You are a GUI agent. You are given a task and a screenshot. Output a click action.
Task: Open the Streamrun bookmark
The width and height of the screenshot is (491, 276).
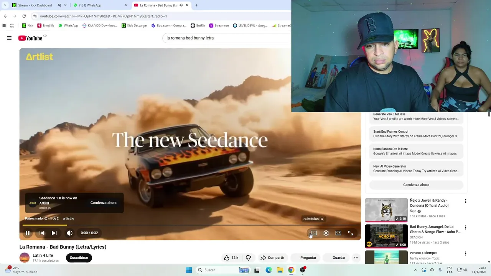pos(219,26)
